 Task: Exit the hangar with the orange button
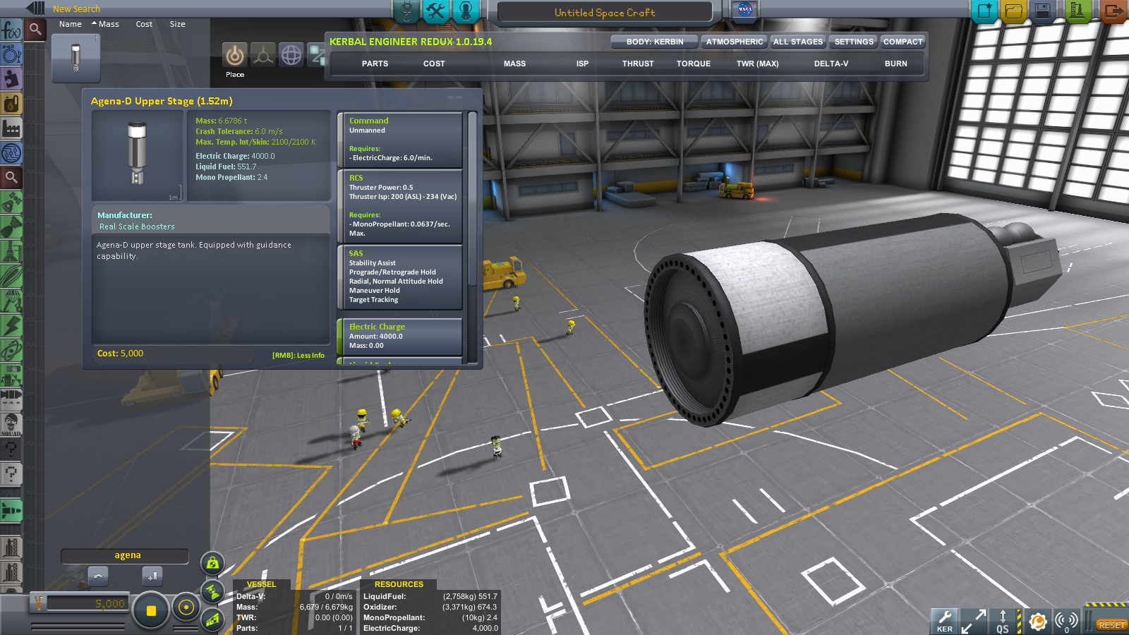click(x=1112, y=11)
